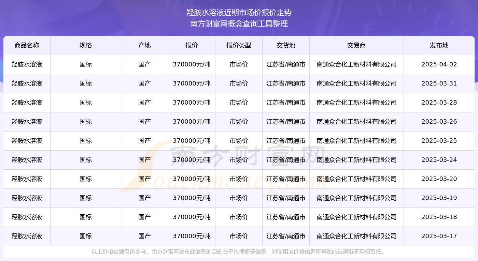Select the date cell 2025-03-24

439,160
